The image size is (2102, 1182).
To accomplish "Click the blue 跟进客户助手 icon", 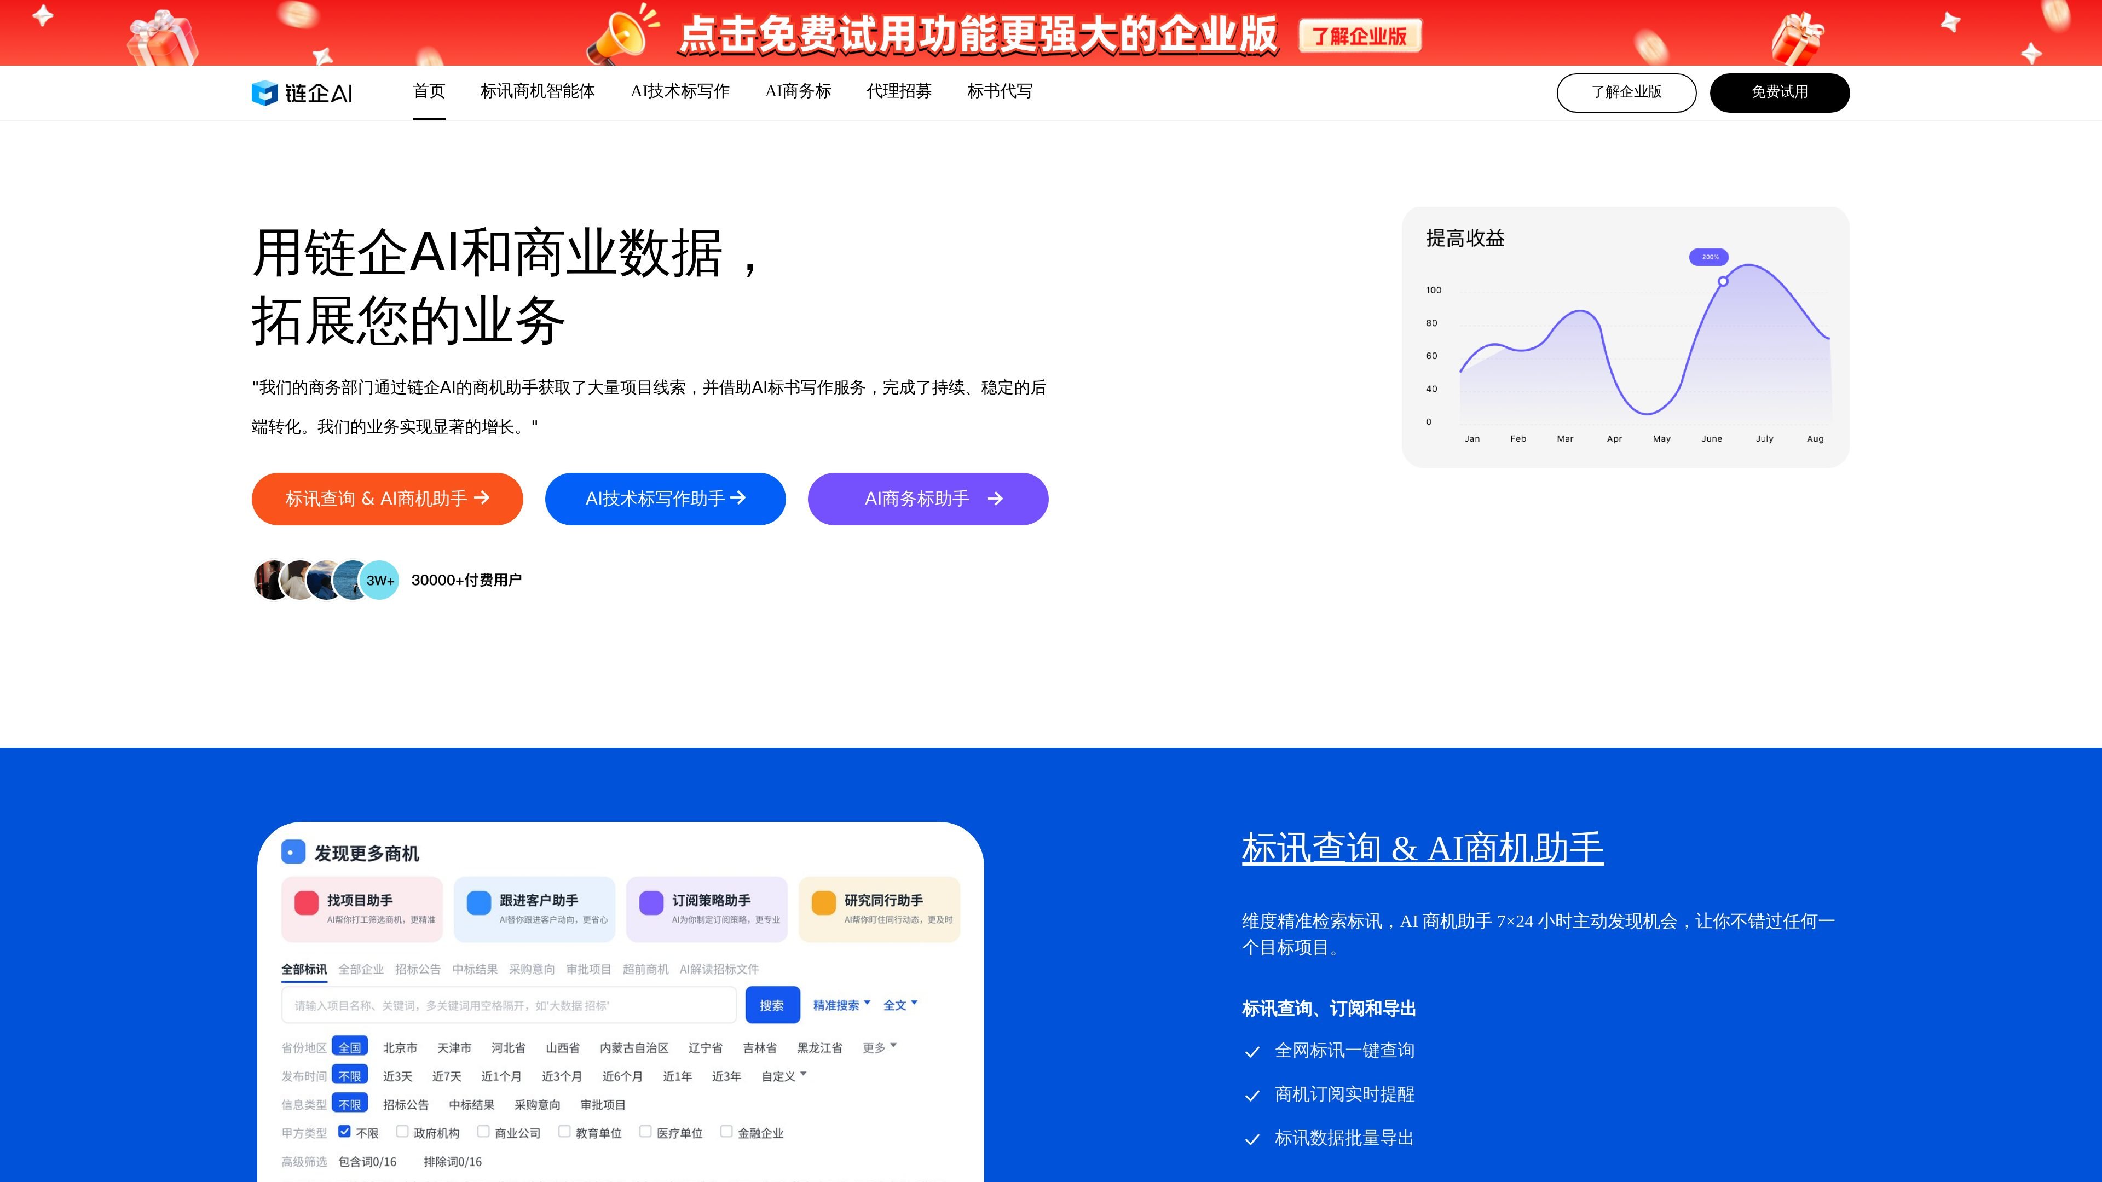I will point(479,903).
